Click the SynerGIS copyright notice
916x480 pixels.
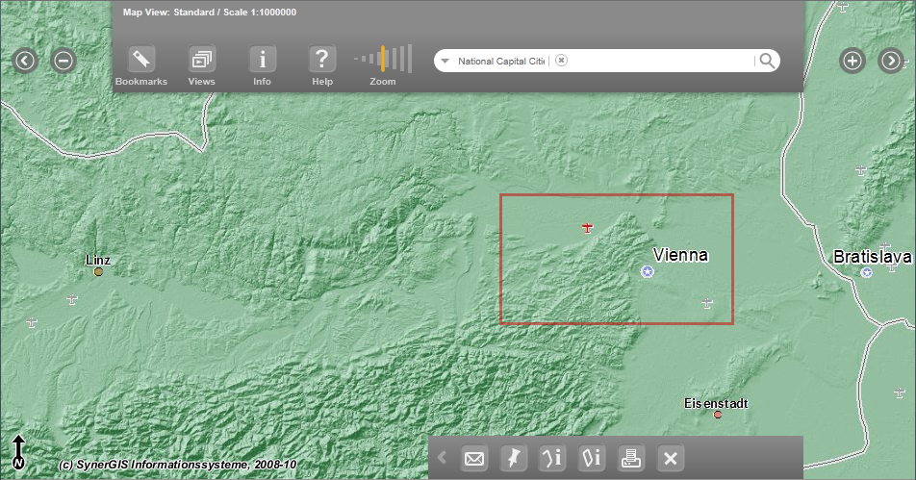coord(178,465)
